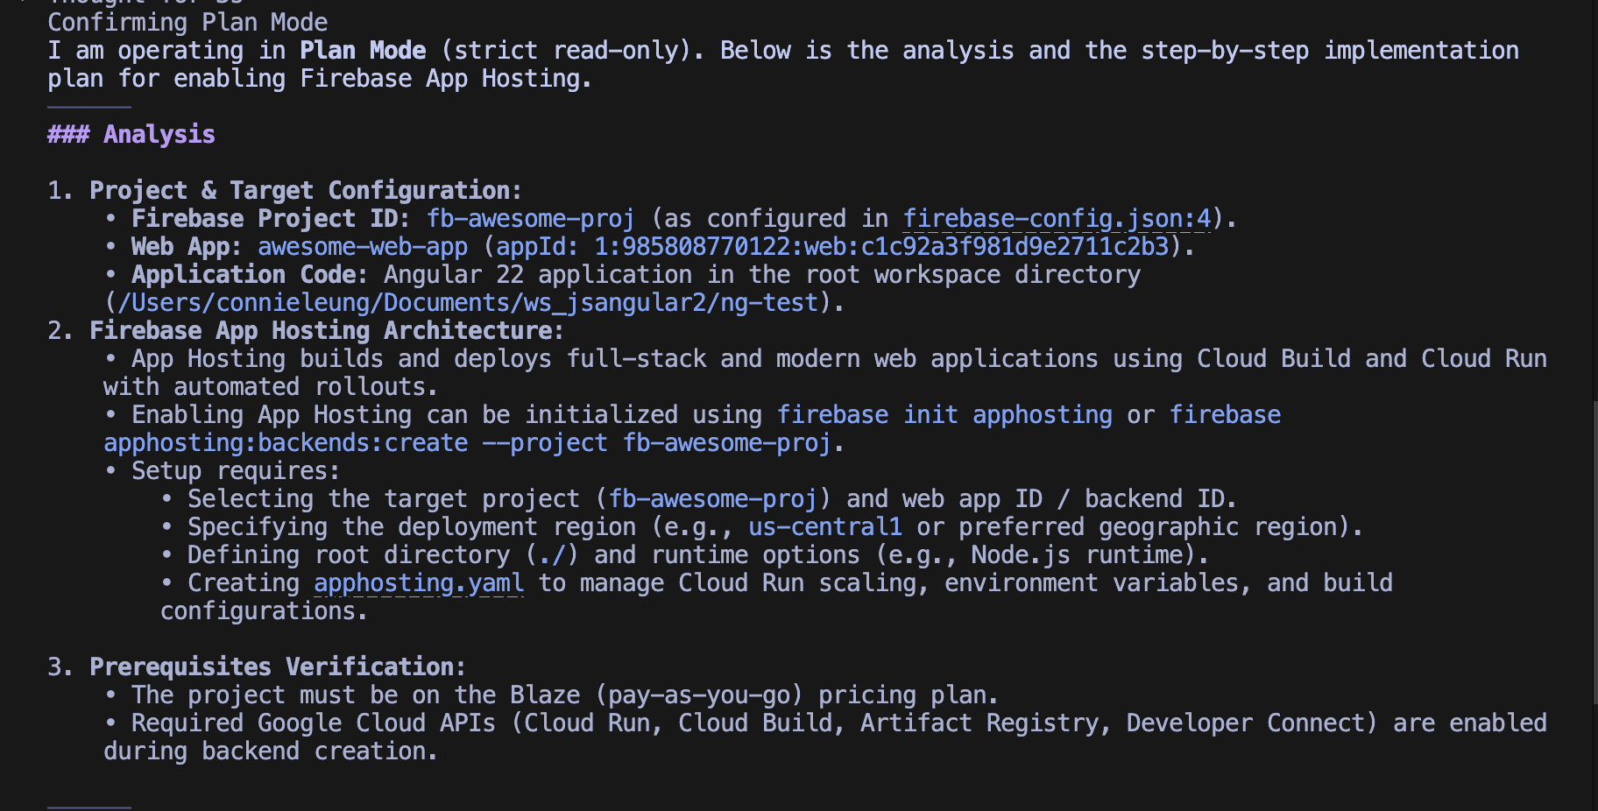The height and width of the screenshot is (811, 1598).
Task: Click fb-awesome-proj beside Firebase Project ID
Action: (531, 218)
